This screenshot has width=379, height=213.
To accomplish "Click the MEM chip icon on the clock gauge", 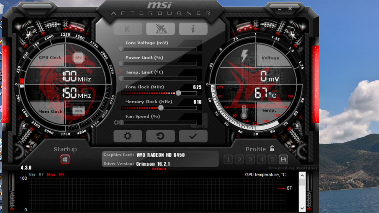I will pyautogui.click(x=78, y=111).
